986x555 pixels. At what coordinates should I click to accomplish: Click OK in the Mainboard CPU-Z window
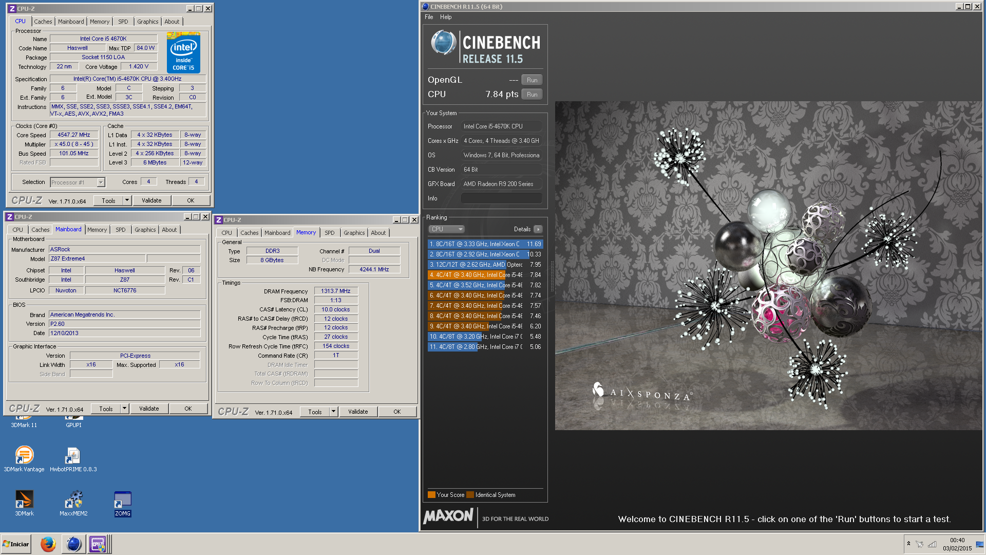188,409
